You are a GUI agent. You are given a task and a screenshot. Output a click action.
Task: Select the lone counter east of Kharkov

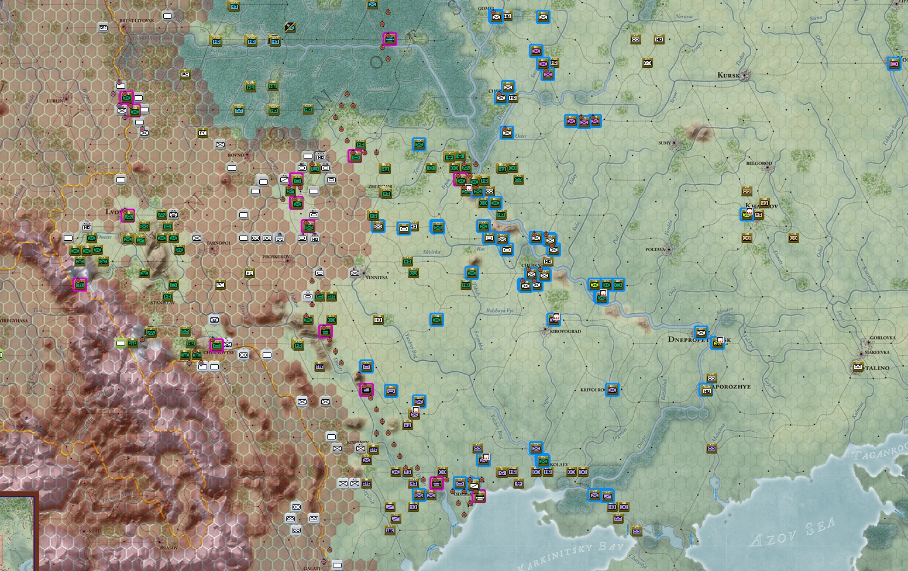(x=793, y=238)
